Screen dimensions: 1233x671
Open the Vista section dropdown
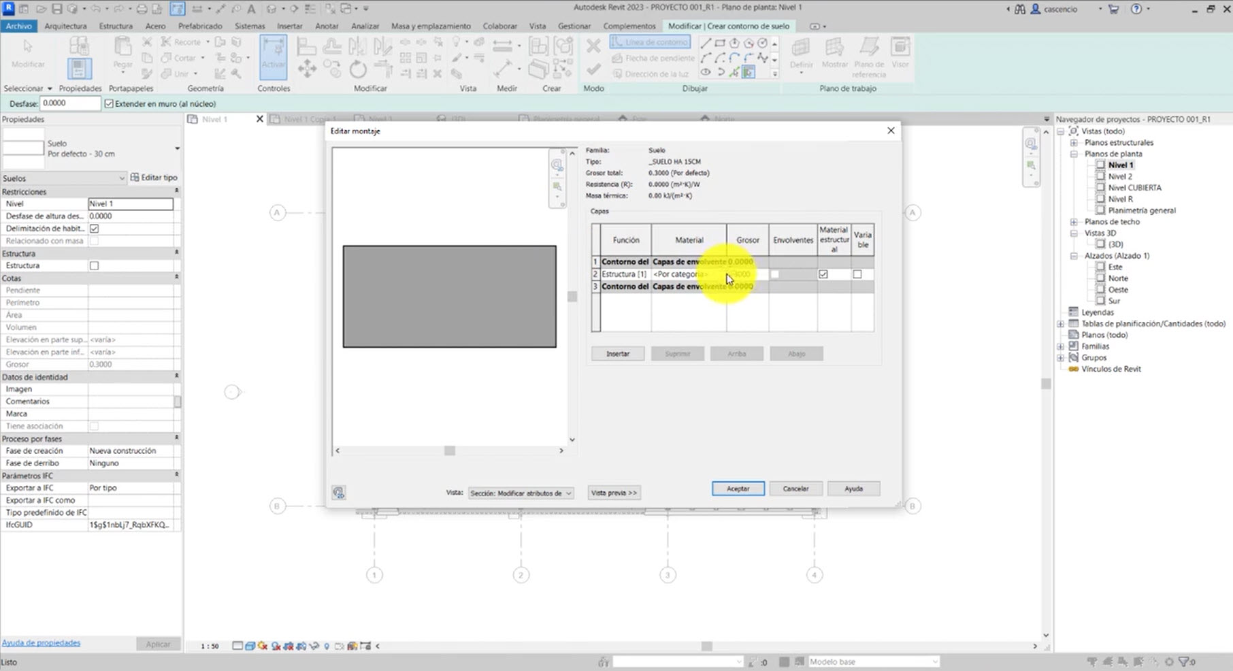[521, 493]
